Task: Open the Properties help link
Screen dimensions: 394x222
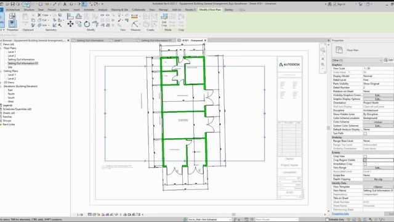Action: (x=340, y=214)
